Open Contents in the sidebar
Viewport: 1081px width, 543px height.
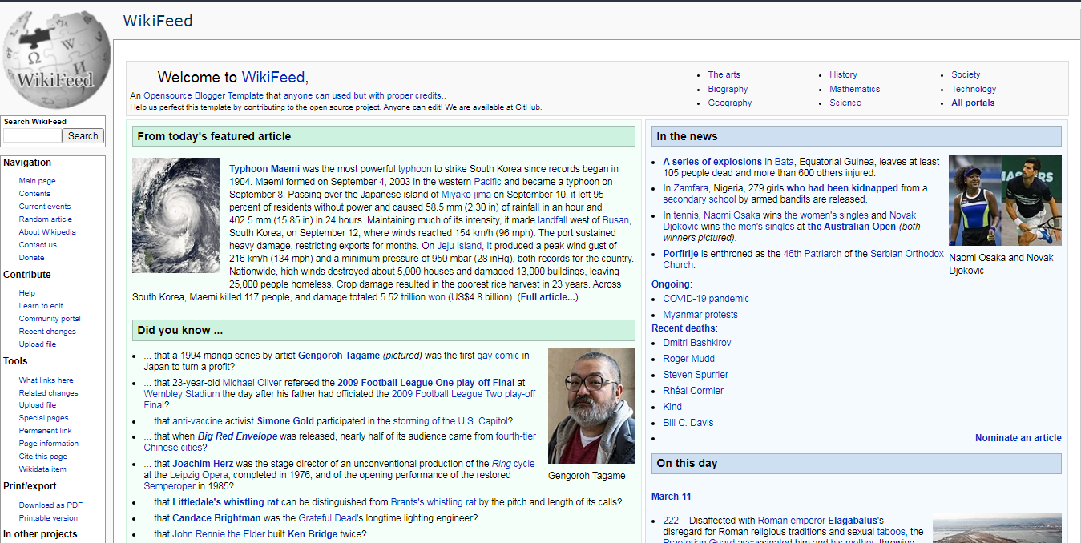pyautogui.click(x=34, y=194)
